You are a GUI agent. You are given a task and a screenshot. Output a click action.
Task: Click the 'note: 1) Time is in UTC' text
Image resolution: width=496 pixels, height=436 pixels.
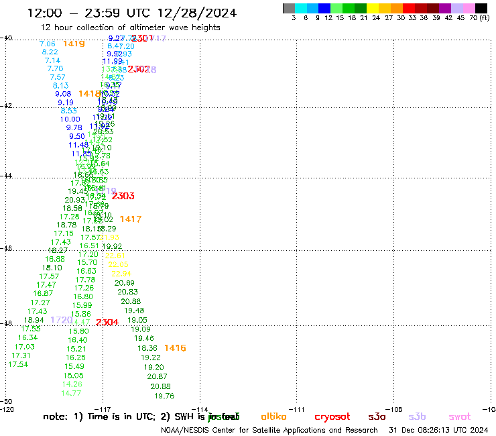click(x=99, y=417)
